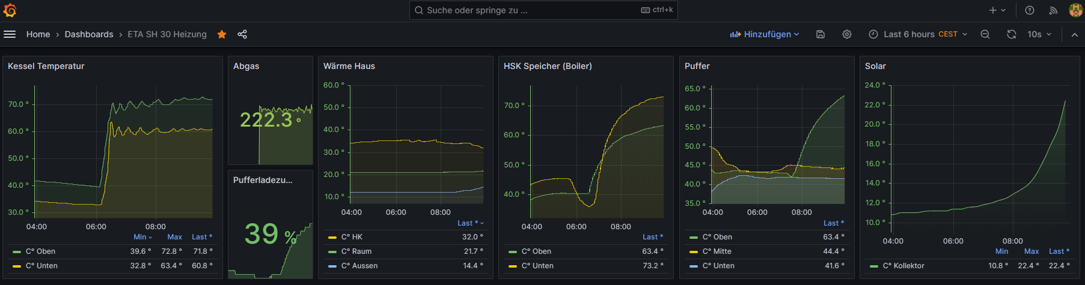Viewport: 1085px width, 285px height.
Task: Open the help question mark menu
Action: [x=1029, y=10]
